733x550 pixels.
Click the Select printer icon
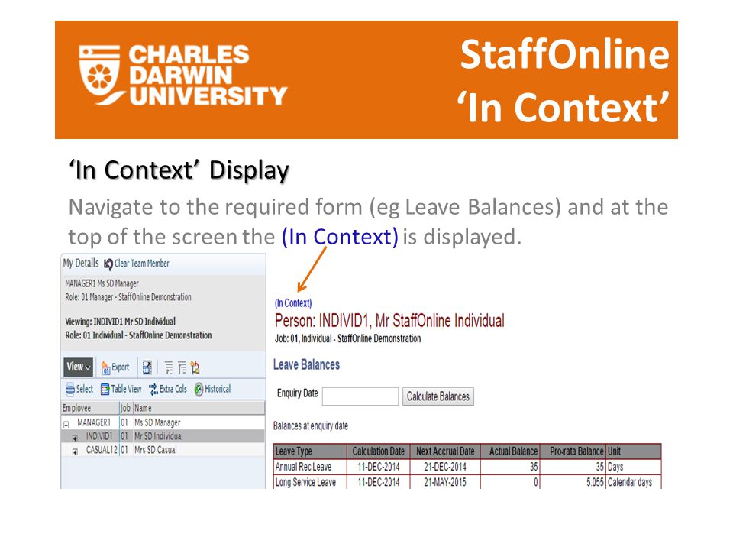(x=70, y=389)
